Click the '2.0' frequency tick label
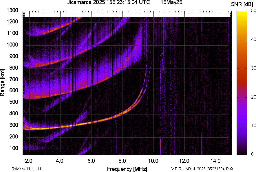 [29, 161]
